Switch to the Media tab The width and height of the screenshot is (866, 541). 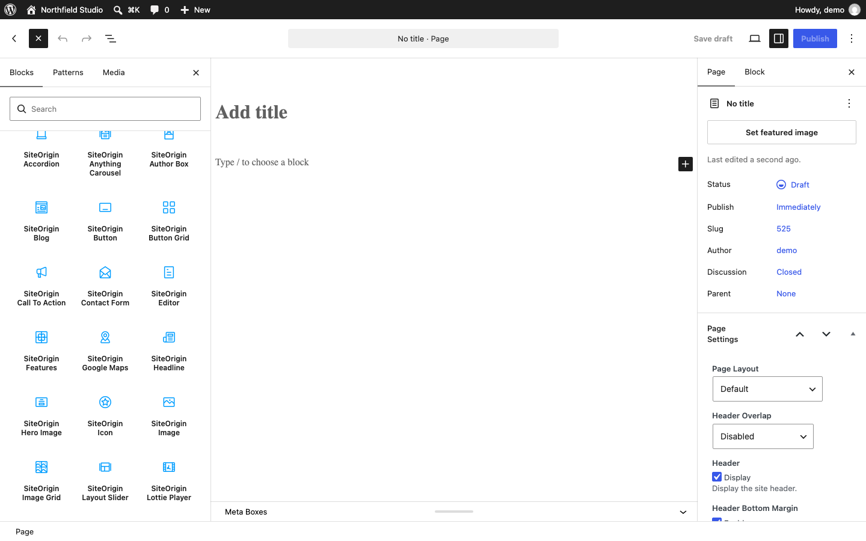114,73
